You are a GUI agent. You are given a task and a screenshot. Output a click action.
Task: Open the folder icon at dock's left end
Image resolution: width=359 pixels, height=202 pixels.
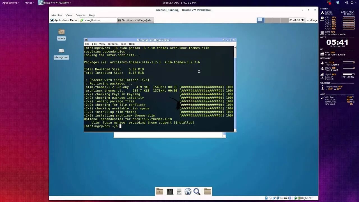(160, 192)
